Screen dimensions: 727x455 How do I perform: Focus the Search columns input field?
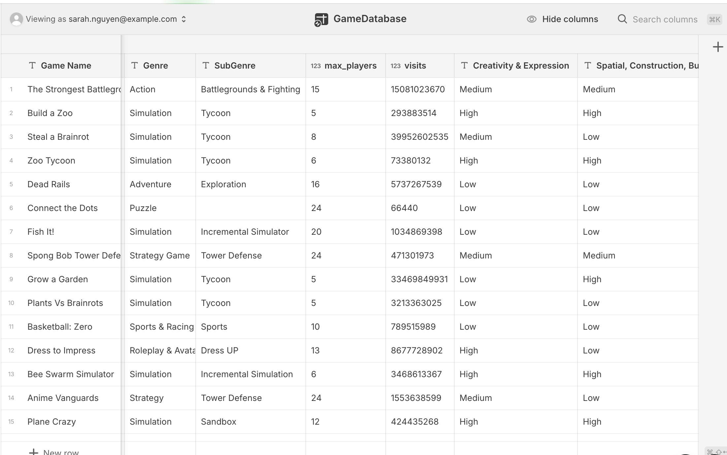point(665,19)
